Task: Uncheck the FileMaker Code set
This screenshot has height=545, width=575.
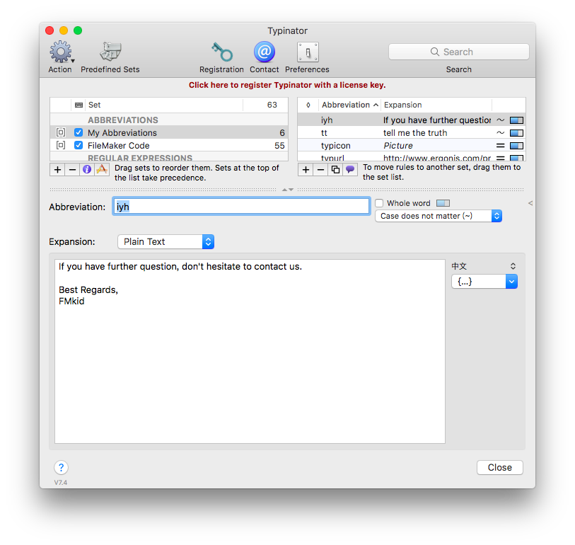Action: [79, 145]
